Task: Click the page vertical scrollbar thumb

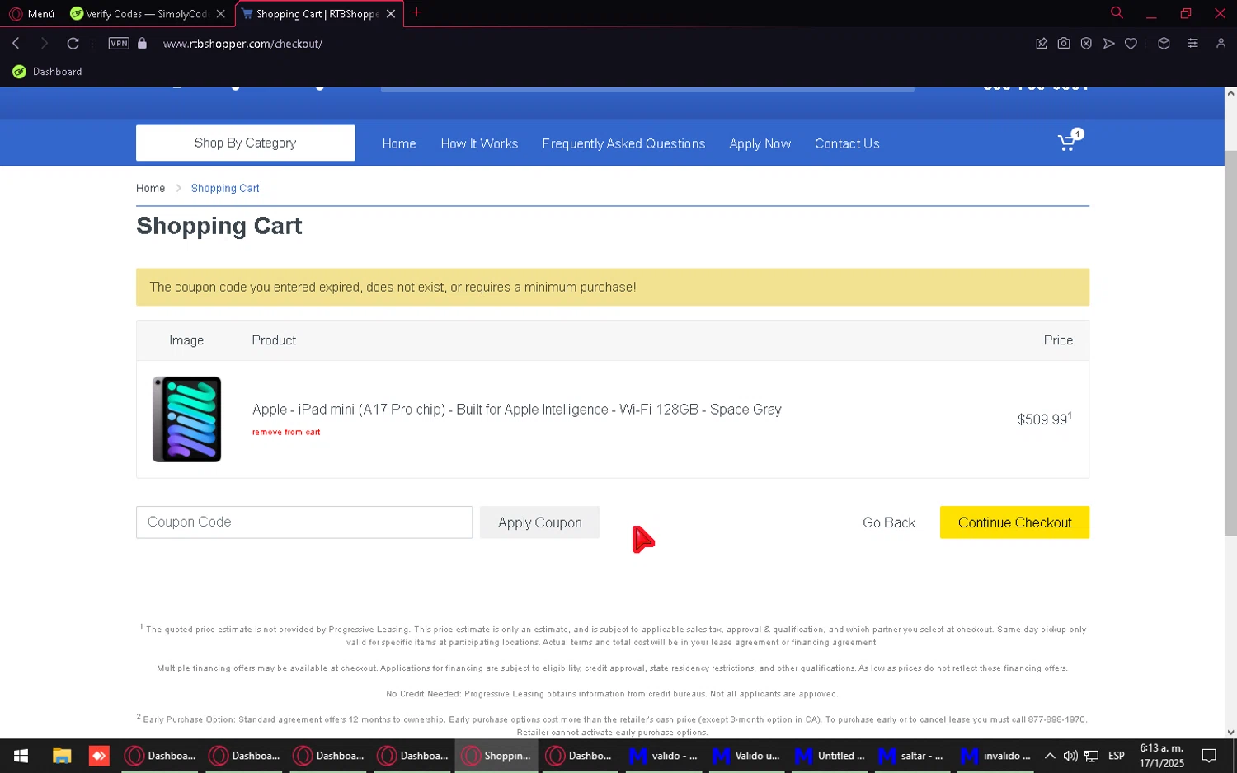Action: click(1230, 344)
